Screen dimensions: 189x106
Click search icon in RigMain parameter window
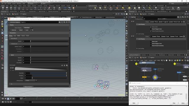(64, 22)
